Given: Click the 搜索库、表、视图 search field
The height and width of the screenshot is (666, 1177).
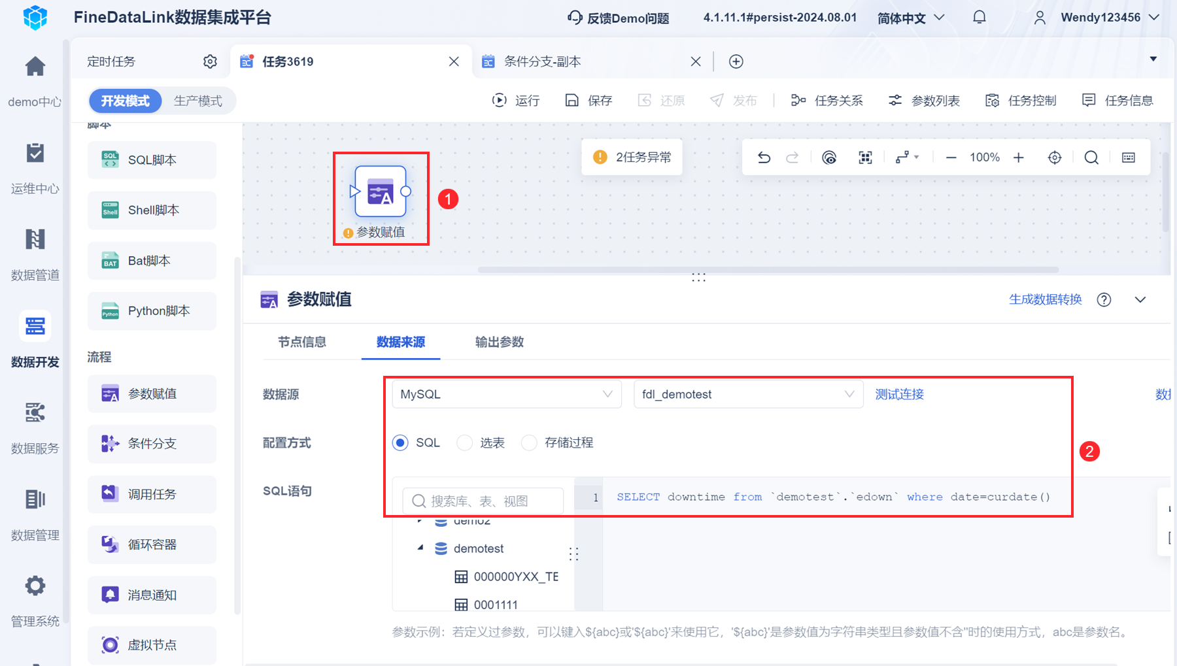Looking at the screenshot, I should 483,501.
